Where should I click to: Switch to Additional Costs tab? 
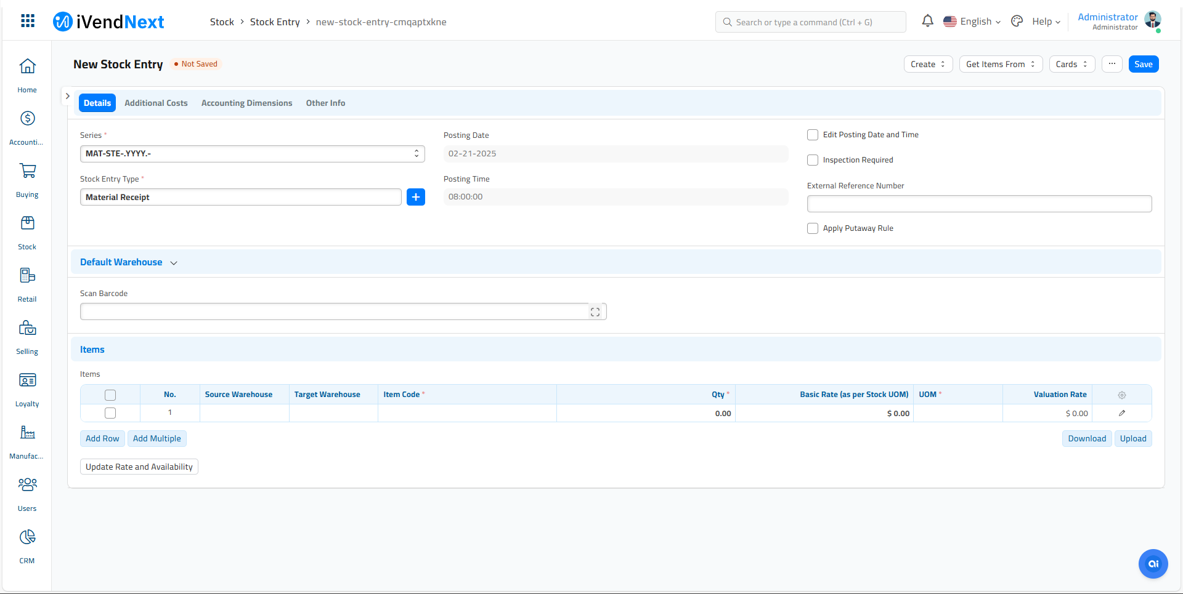tap(156, 103)
